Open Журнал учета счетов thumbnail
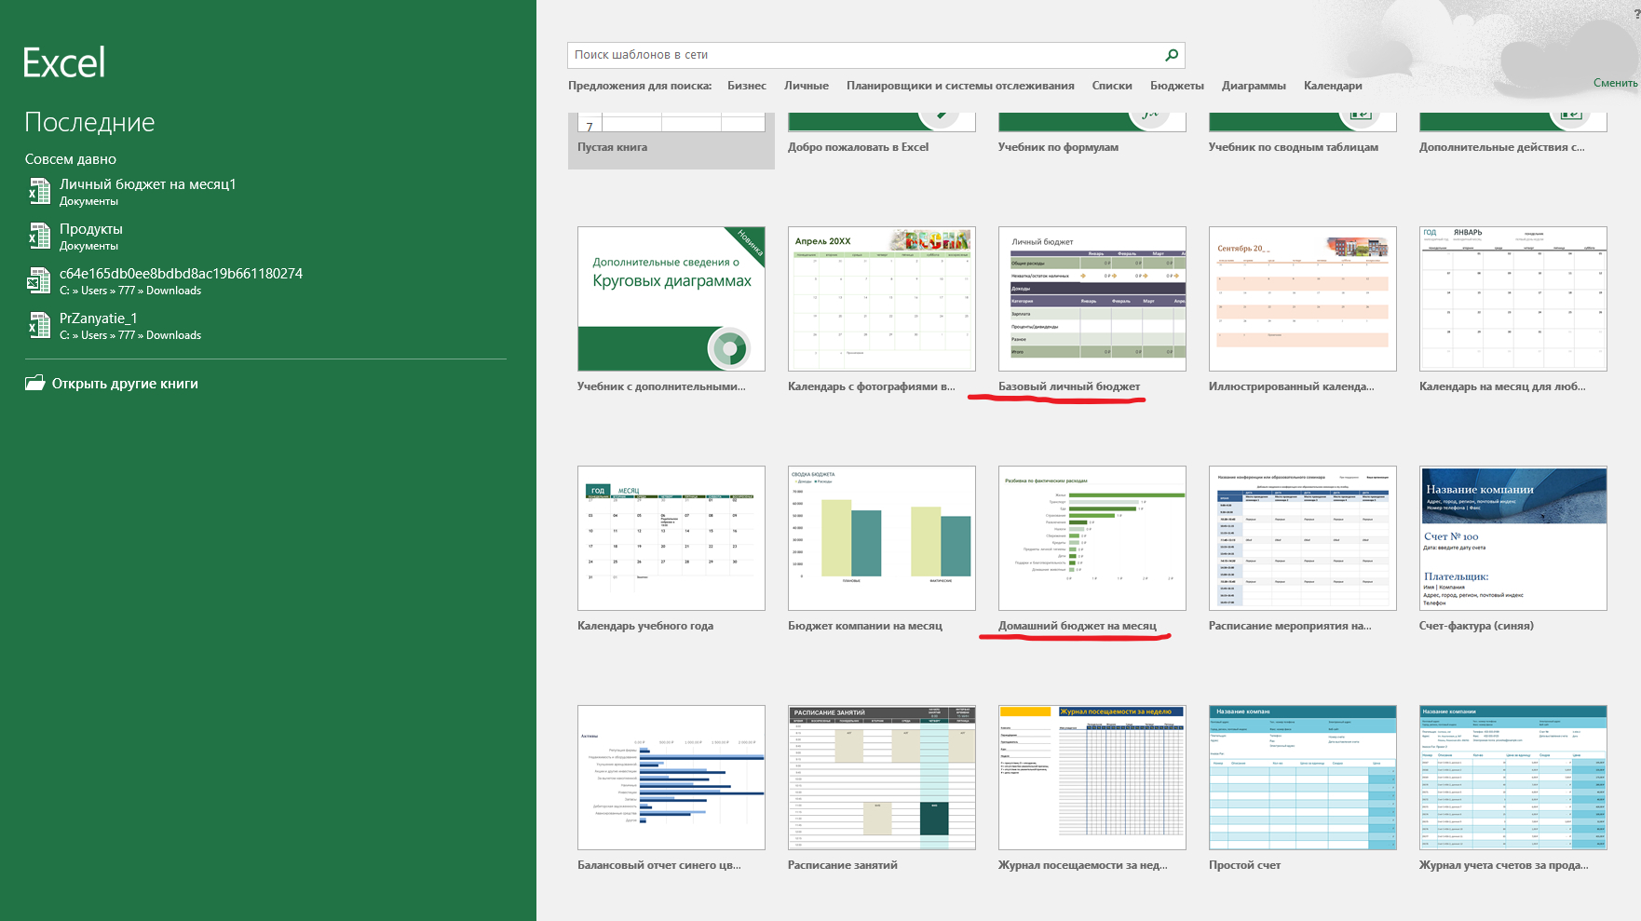 (1513, 778)
